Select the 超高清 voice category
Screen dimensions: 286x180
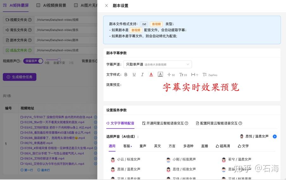click(x=223, y=146)
